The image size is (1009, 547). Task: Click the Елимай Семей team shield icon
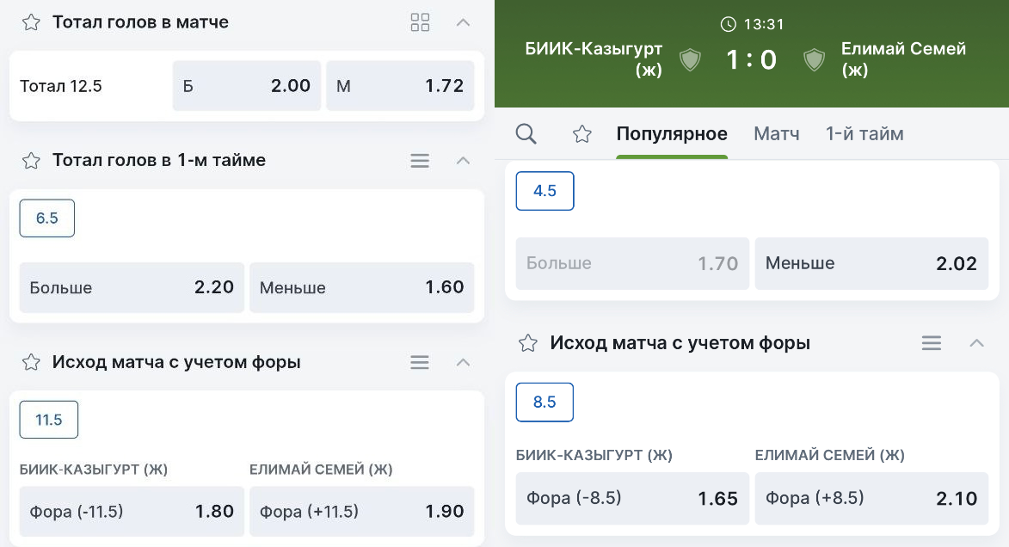tap(814, 60)
